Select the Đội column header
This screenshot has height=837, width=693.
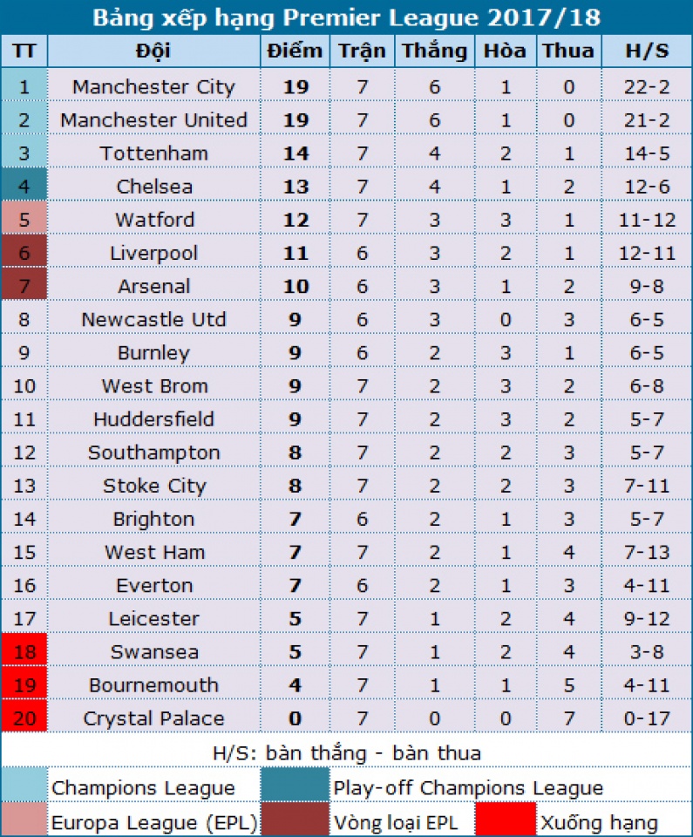(x=153, y=51)
